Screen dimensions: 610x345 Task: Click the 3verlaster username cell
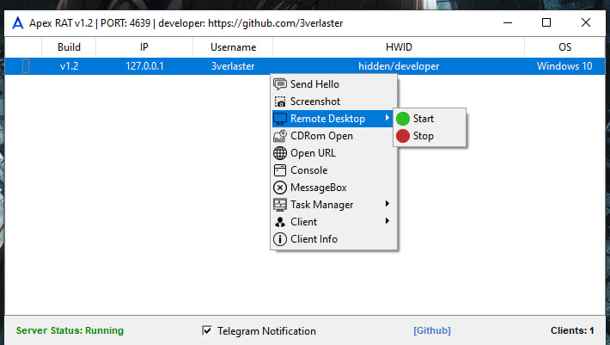point(233,66)
